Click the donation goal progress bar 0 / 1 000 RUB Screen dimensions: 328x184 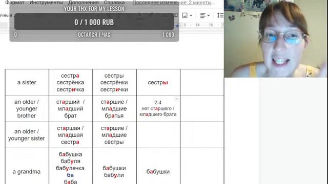(94, 21)
